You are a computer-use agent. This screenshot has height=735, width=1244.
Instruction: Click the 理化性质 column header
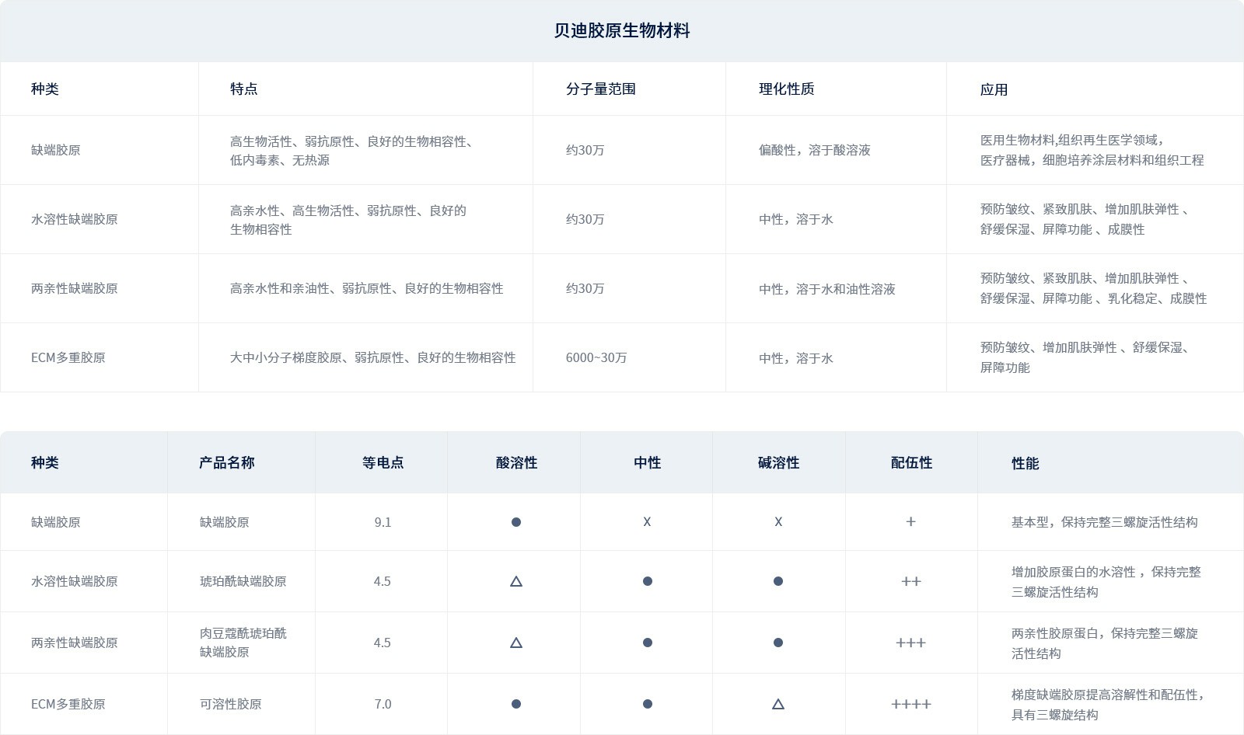click(x=787, y=89)
